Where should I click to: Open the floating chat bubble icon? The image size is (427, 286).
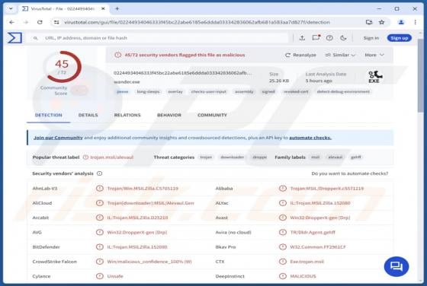click(396, 266)
